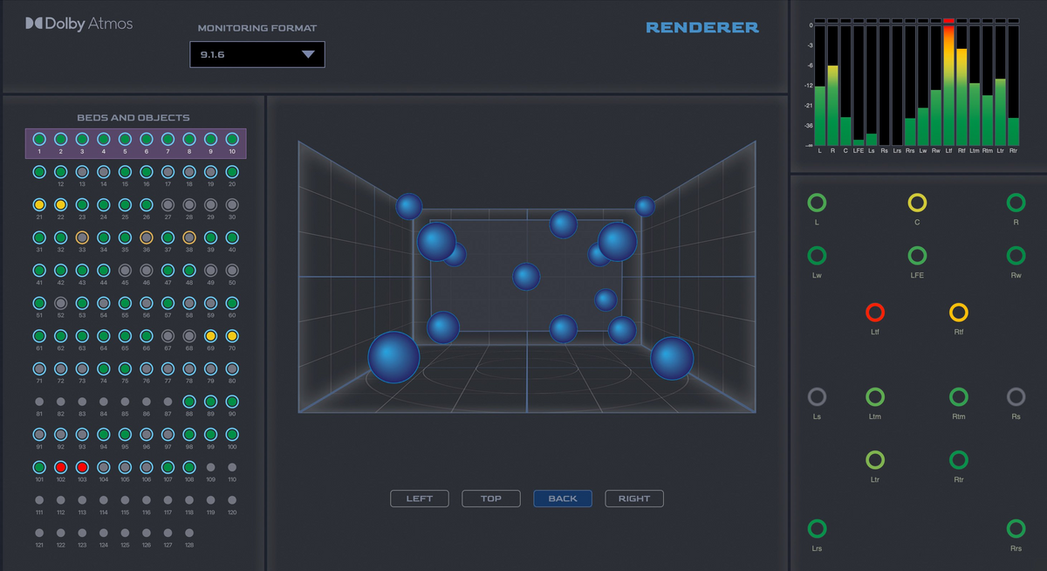1047x571 pixels.
Task: Click the Dolby Atmos logo
Action: pyautogui.click(x=79, y=24)
